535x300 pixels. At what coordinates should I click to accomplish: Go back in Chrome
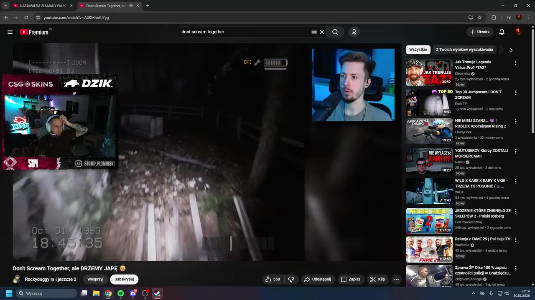coord(6,17)
